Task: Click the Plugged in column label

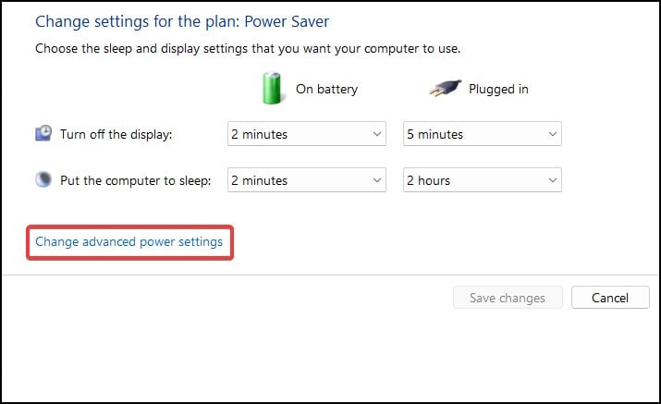Action: pos(498,89)
